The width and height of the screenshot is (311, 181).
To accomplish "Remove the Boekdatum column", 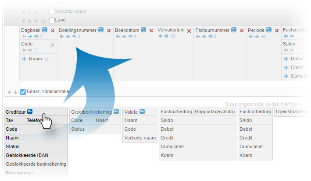I will [151, 30].
